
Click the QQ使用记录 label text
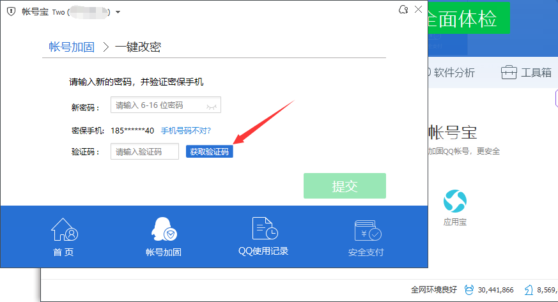(263, 251)
